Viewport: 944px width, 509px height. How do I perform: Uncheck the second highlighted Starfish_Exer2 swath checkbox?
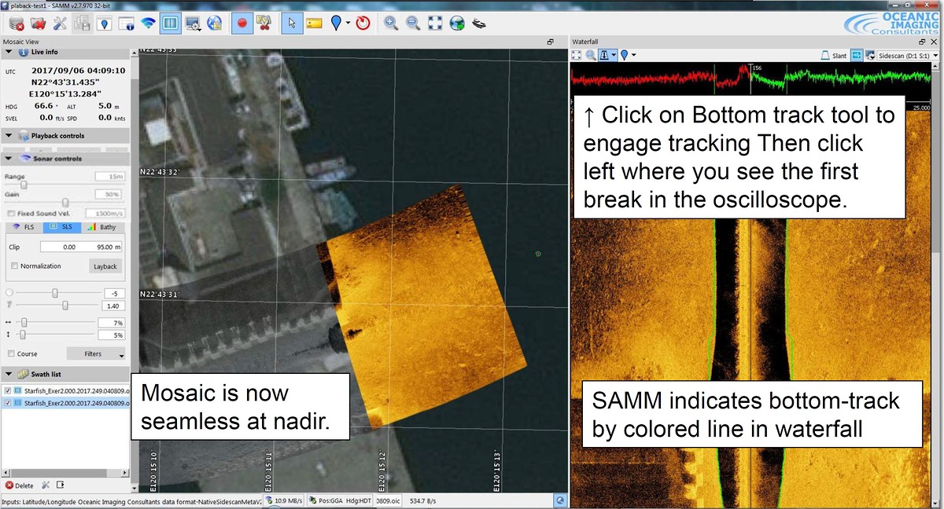pyautogui.click(x=8, y=403)
